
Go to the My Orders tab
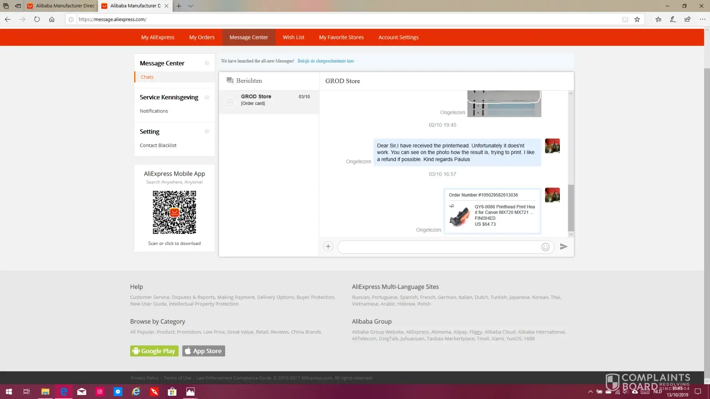(202, 37)
